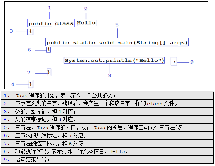This screenshot has width=215, height=166.
Task: Select the System.out.println("Hello") statement
Action: 114,60
